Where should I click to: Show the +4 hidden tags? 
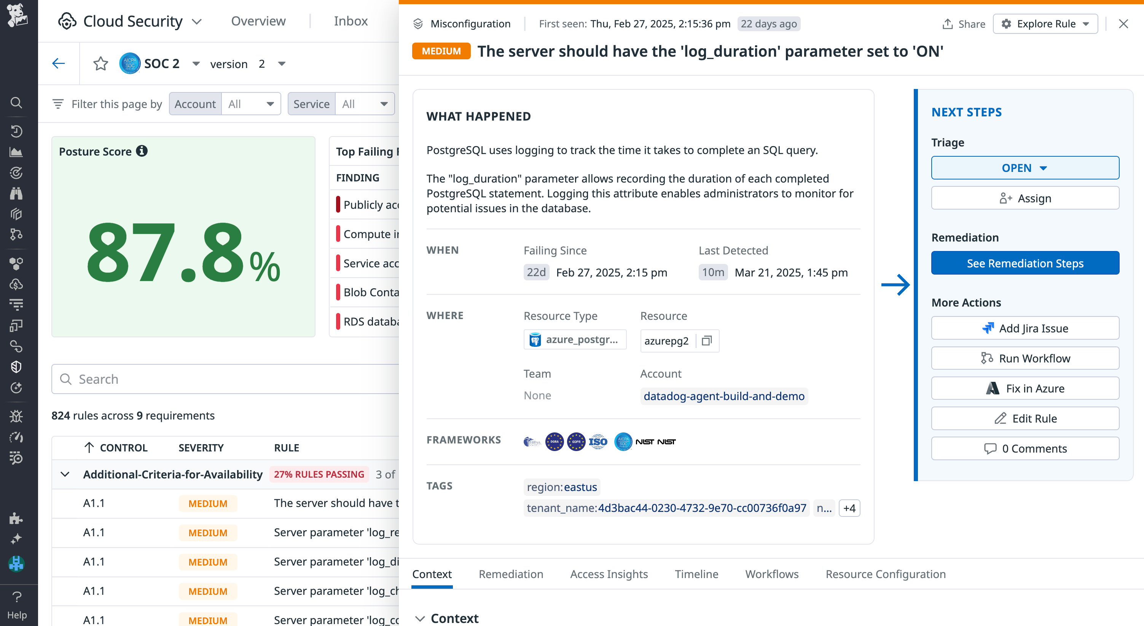[x=849, y=508]
